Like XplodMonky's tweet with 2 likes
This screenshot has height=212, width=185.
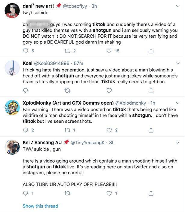pyautogui.click(x=109, y=130)
